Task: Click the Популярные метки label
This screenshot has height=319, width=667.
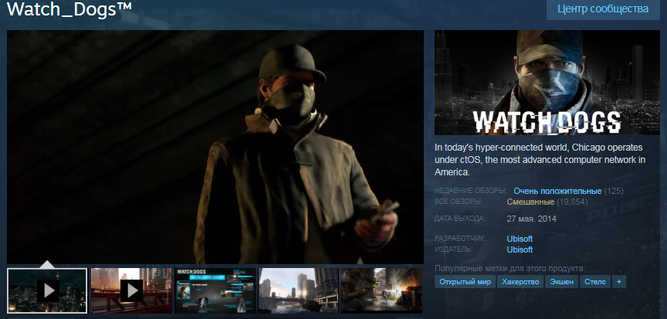Action: pos(510,268)
